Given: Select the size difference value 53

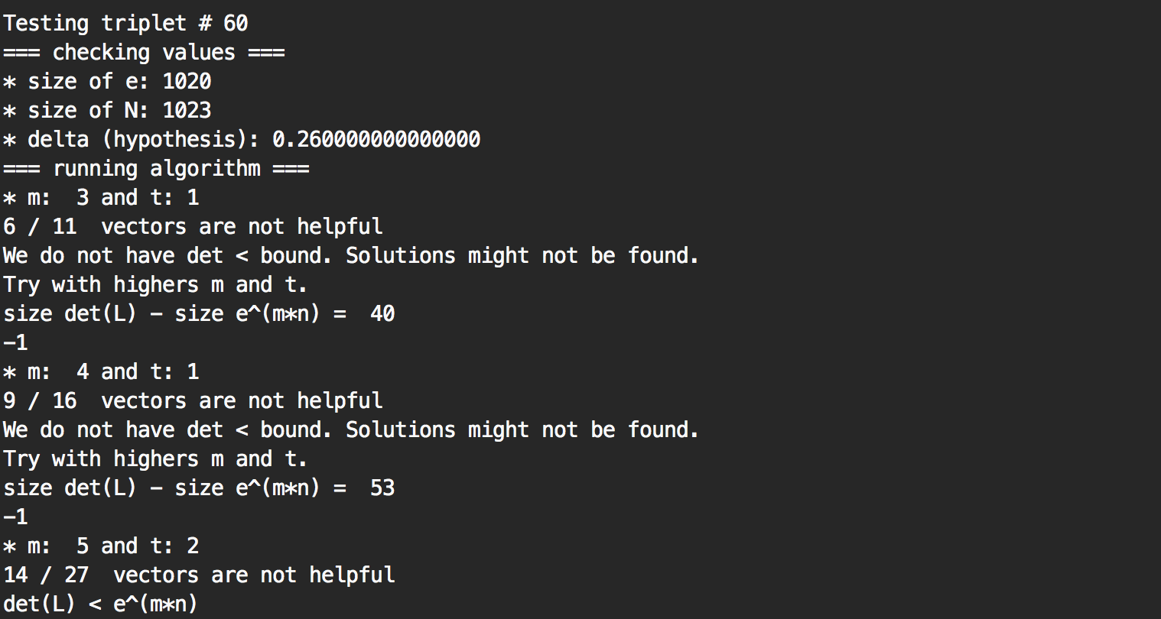Looking at the screenshot, I should tap(382, 488).
